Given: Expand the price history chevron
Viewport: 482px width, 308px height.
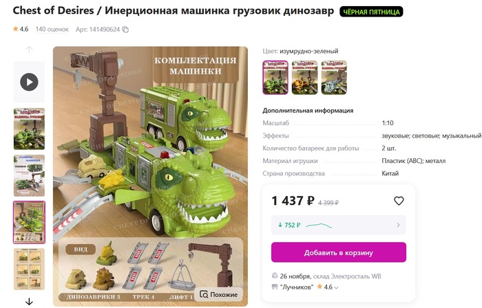Looking at the screenshot, I should [x=398, y=225].
